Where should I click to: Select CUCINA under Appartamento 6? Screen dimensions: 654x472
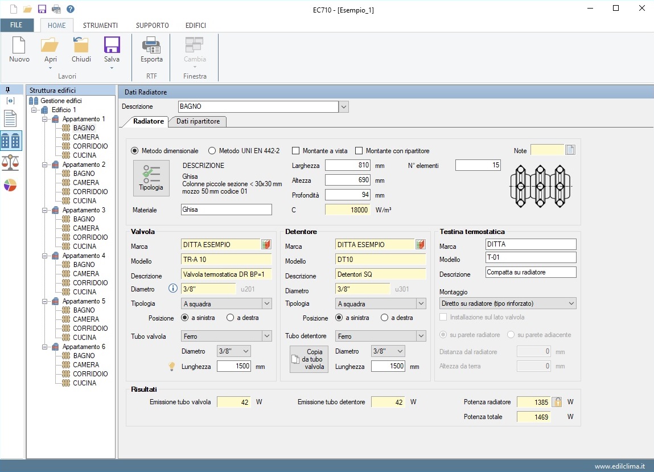click(85, 383)
